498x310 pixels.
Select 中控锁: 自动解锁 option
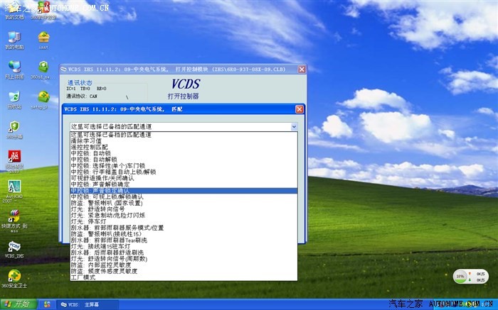click(x=184, y=160)
